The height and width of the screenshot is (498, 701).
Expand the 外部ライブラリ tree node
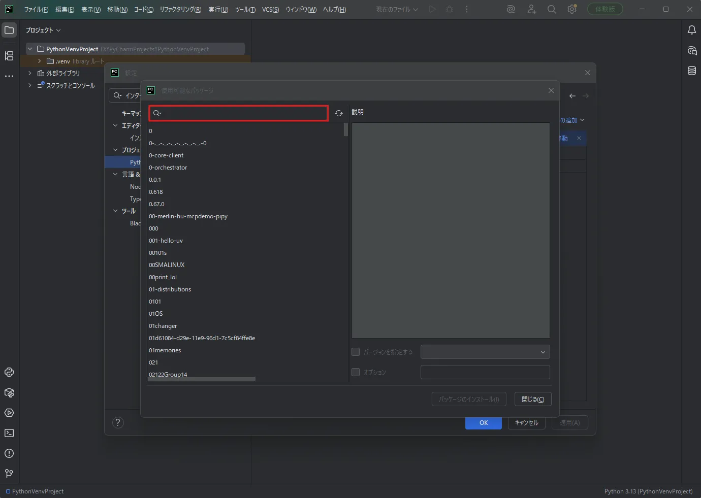click(30, 73)
